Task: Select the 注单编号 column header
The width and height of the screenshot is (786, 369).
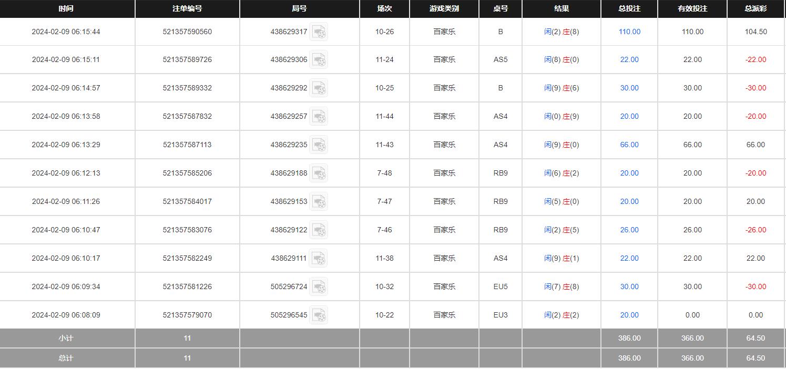Action: (187, 8)
